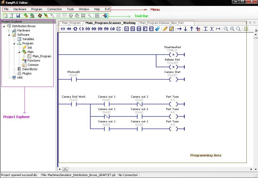Click the zoom out magnifier icon
The width and height of the screenshot is (258, 178).
point(226,29)
